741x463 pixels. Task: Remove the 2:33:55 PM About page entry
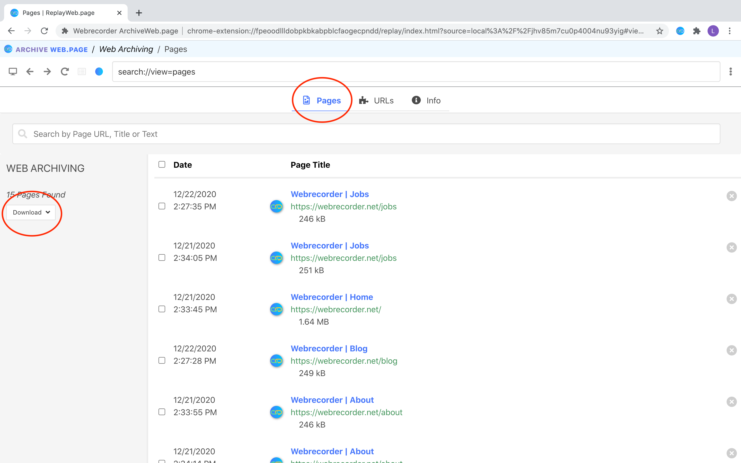[731, 402]
